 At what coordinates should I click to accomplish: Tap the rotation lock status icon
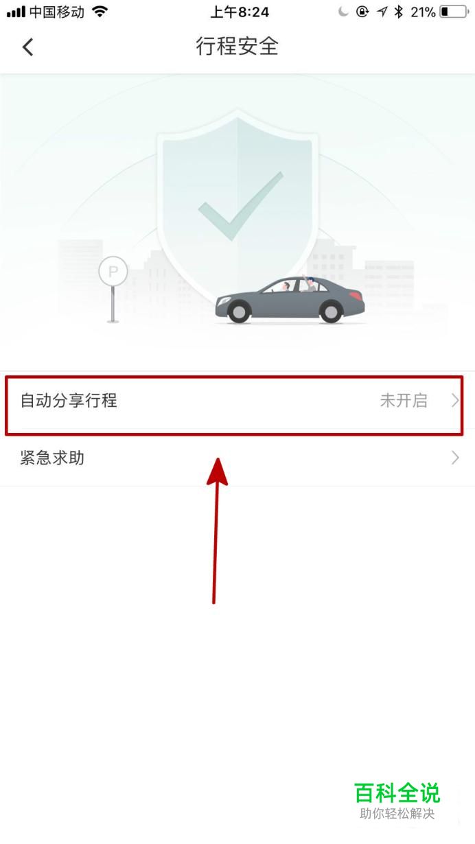pos(362,12)
